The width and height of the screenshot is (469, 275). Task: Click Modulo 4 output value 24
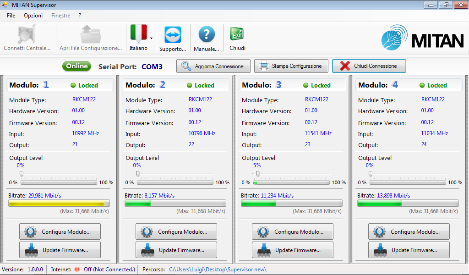424,144
